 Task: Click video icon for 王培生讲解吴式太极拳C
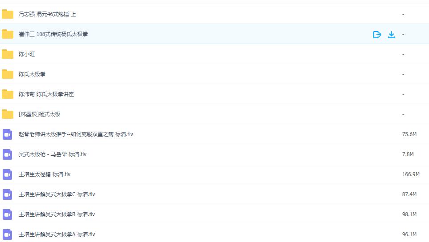click(x=8, y=194)
